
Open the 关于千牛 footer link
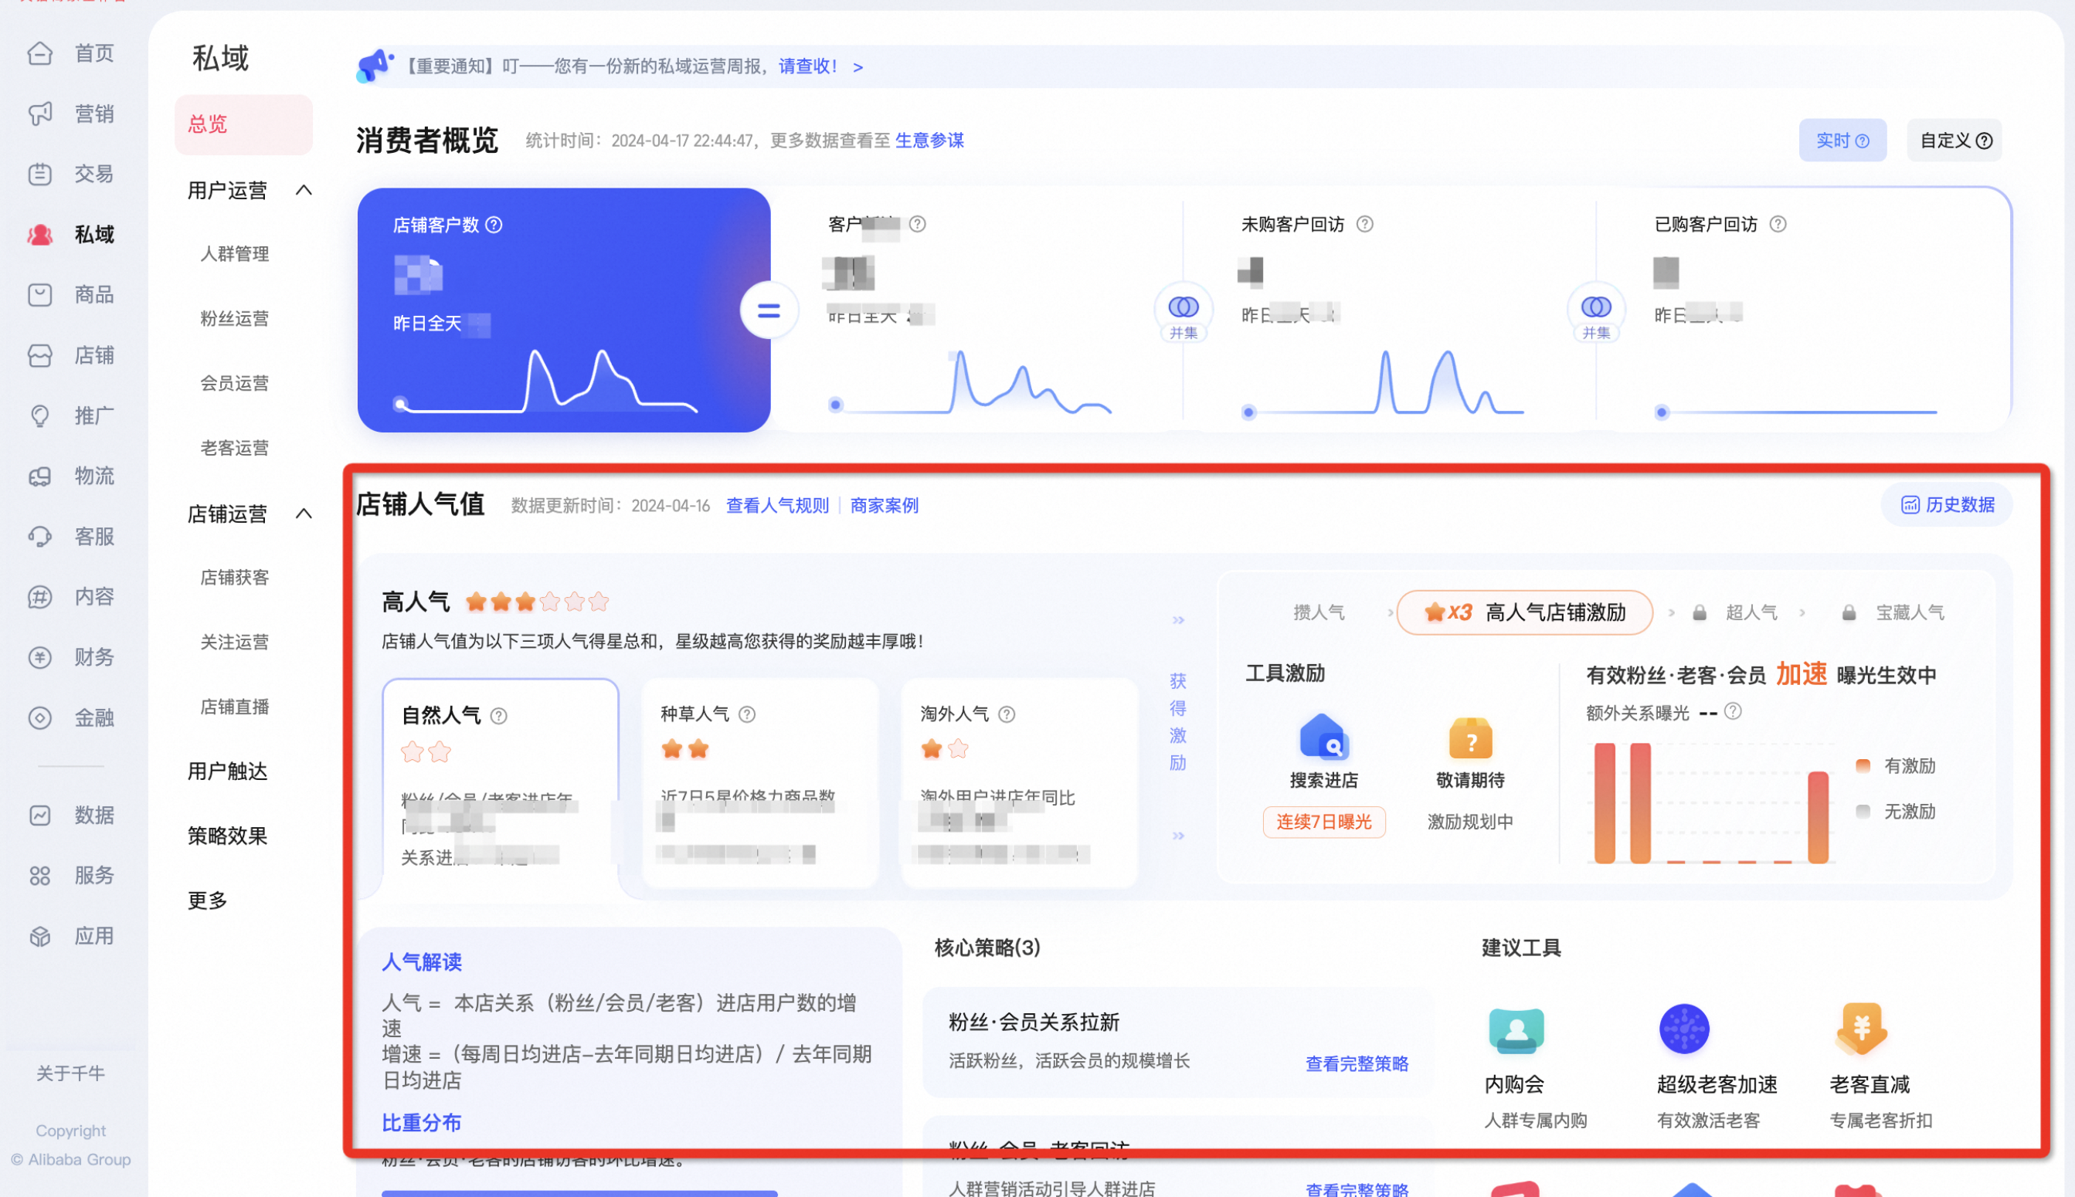pos(71,1074)
